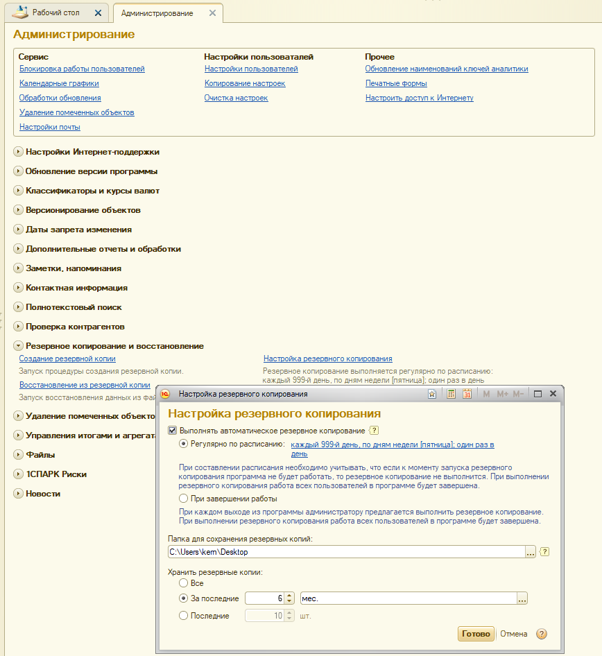Viewport: 602px width, 656px height.
Task: Expand Версионирование объектов section
Action: click(x=18, y=210)
